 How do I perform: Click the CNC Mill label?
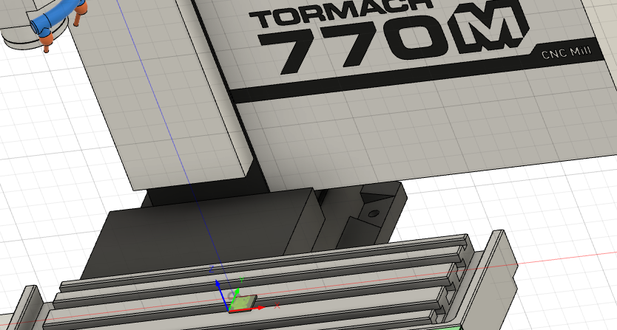point(566,52)
